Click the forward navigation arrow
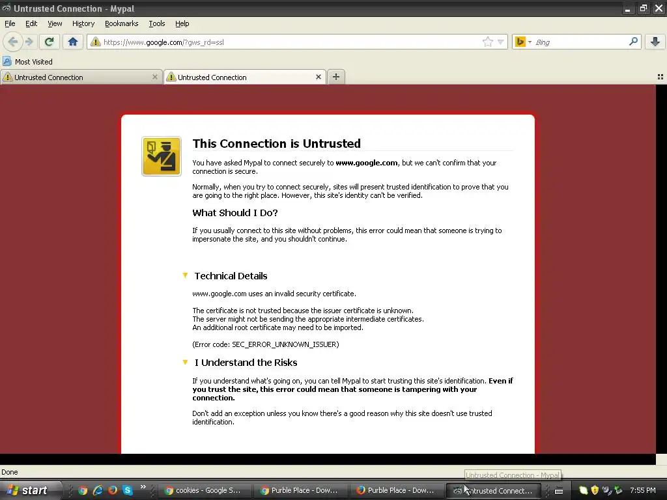 click(29, 42)
